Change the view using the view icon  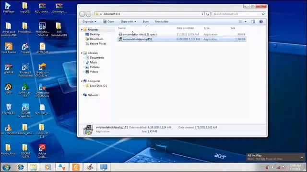point(240,21)
